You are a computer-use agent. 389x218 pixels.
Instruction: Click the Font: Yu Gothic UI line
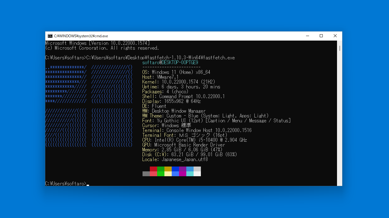pos(216,121)
